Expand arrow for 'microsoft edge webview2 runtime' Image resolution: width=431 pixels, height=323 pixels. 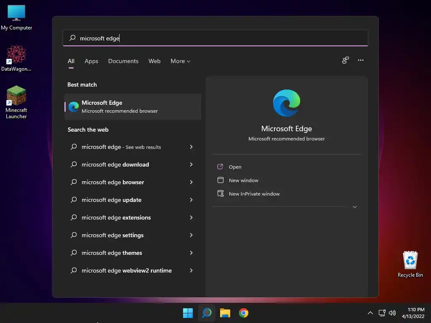click(192, 270)
